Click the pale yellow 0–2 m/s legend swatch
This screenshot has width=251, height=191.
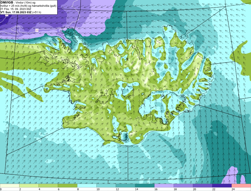point(10,186)
